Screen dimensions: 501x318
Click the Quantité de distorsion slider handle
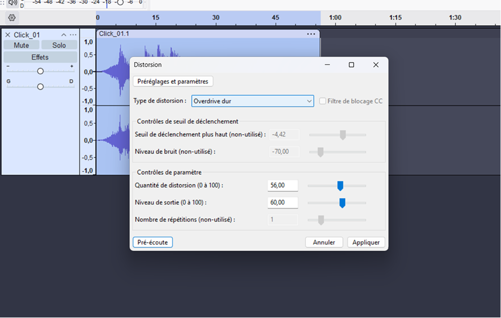[340, 185]
